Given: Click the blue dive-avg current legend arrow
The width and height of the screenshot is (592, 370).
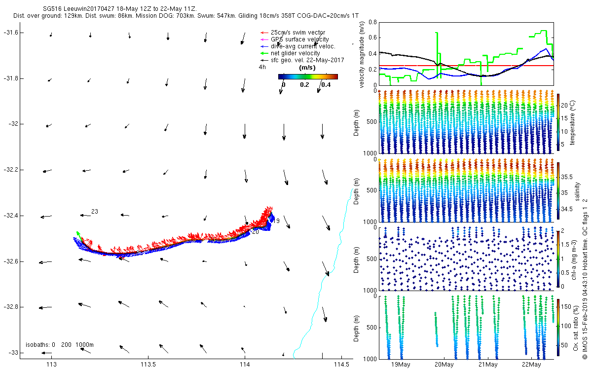Looking at the screenshot, I should click(x=264, y=46).
